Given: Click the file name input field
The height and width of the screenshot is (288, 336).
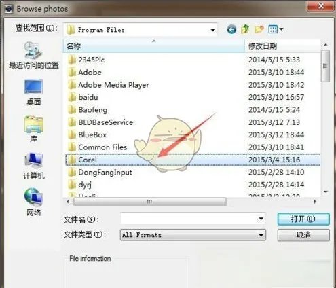Looking at the screenshot, I should click(x=193, y=219).
